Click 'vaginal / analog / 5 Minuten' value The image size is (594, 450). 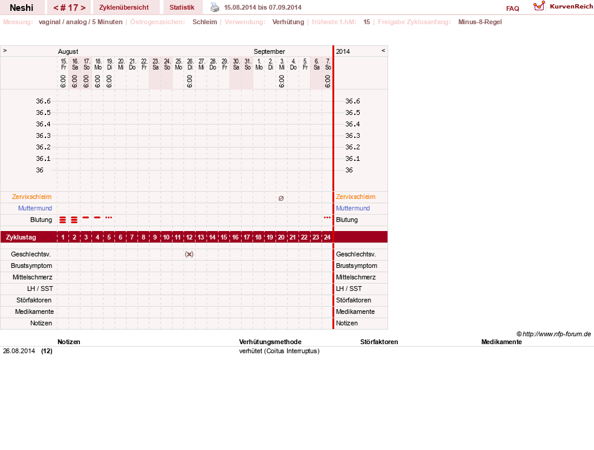(81, 22)
